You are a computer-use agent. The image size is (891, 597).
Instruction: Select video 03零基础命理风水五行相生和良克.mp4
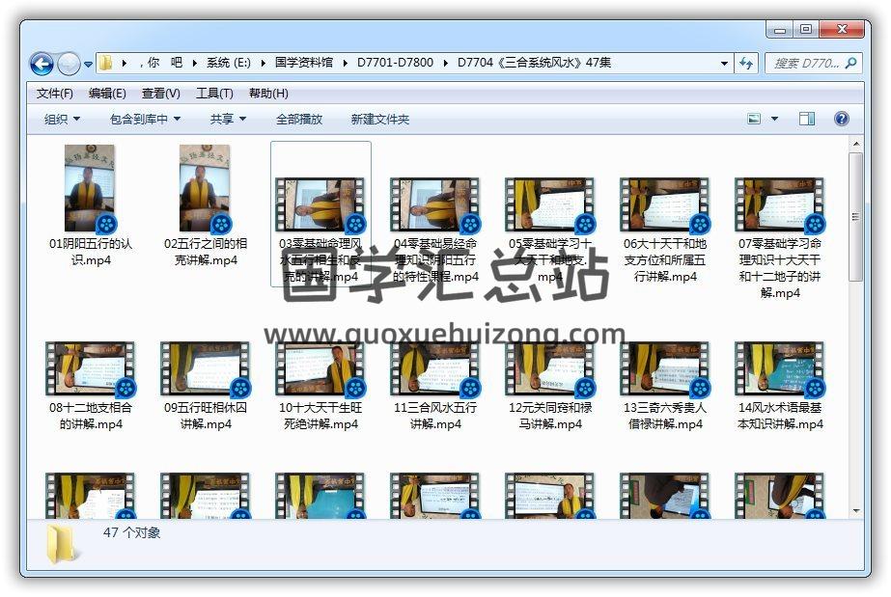coord(320,214)
